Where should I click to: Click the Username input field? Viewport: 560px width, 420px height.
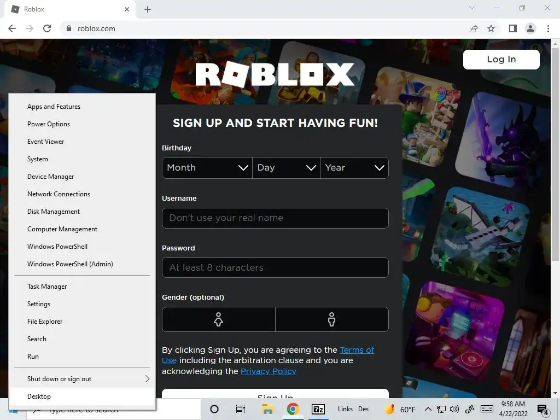coord(275,218)
